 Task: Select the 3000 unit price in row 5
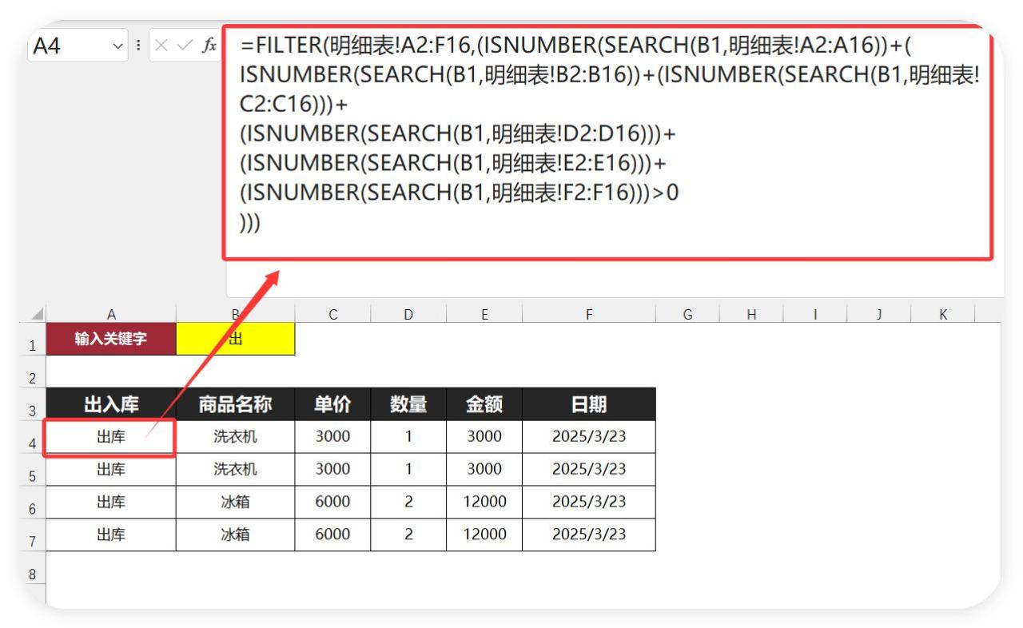point(332,470)
